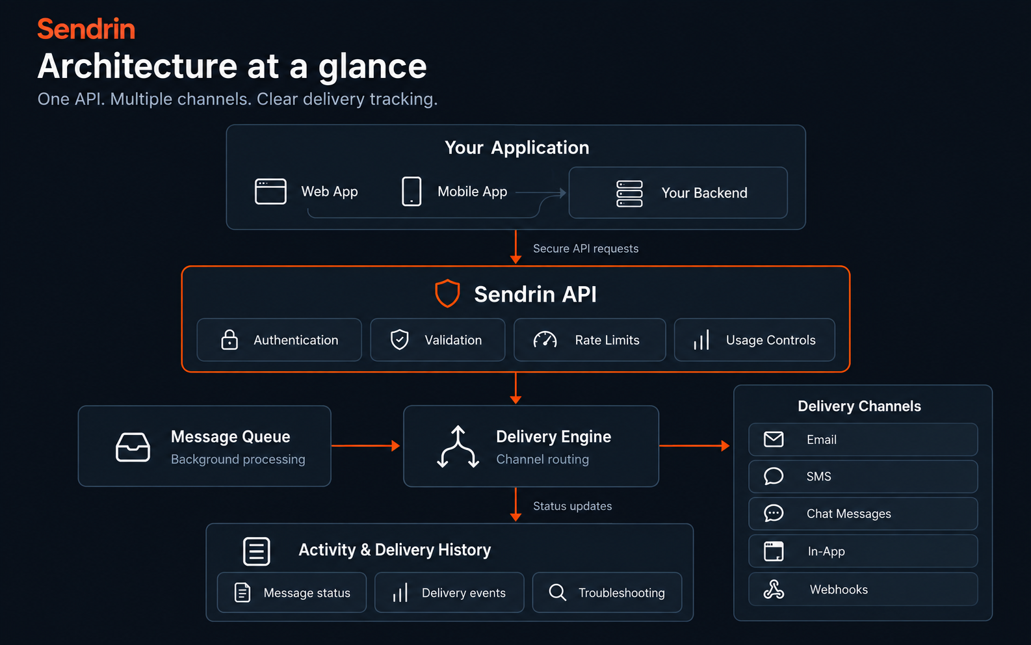Click the Validation shield checkmark icon
Image resolution: width=1031 pixels, height=645 pixels.
click(399, 339)
